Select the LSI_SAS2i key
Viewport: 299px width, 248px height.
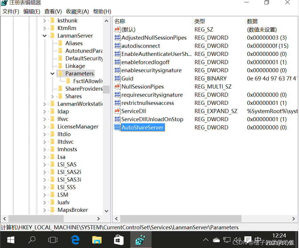(x=69, y=172)
